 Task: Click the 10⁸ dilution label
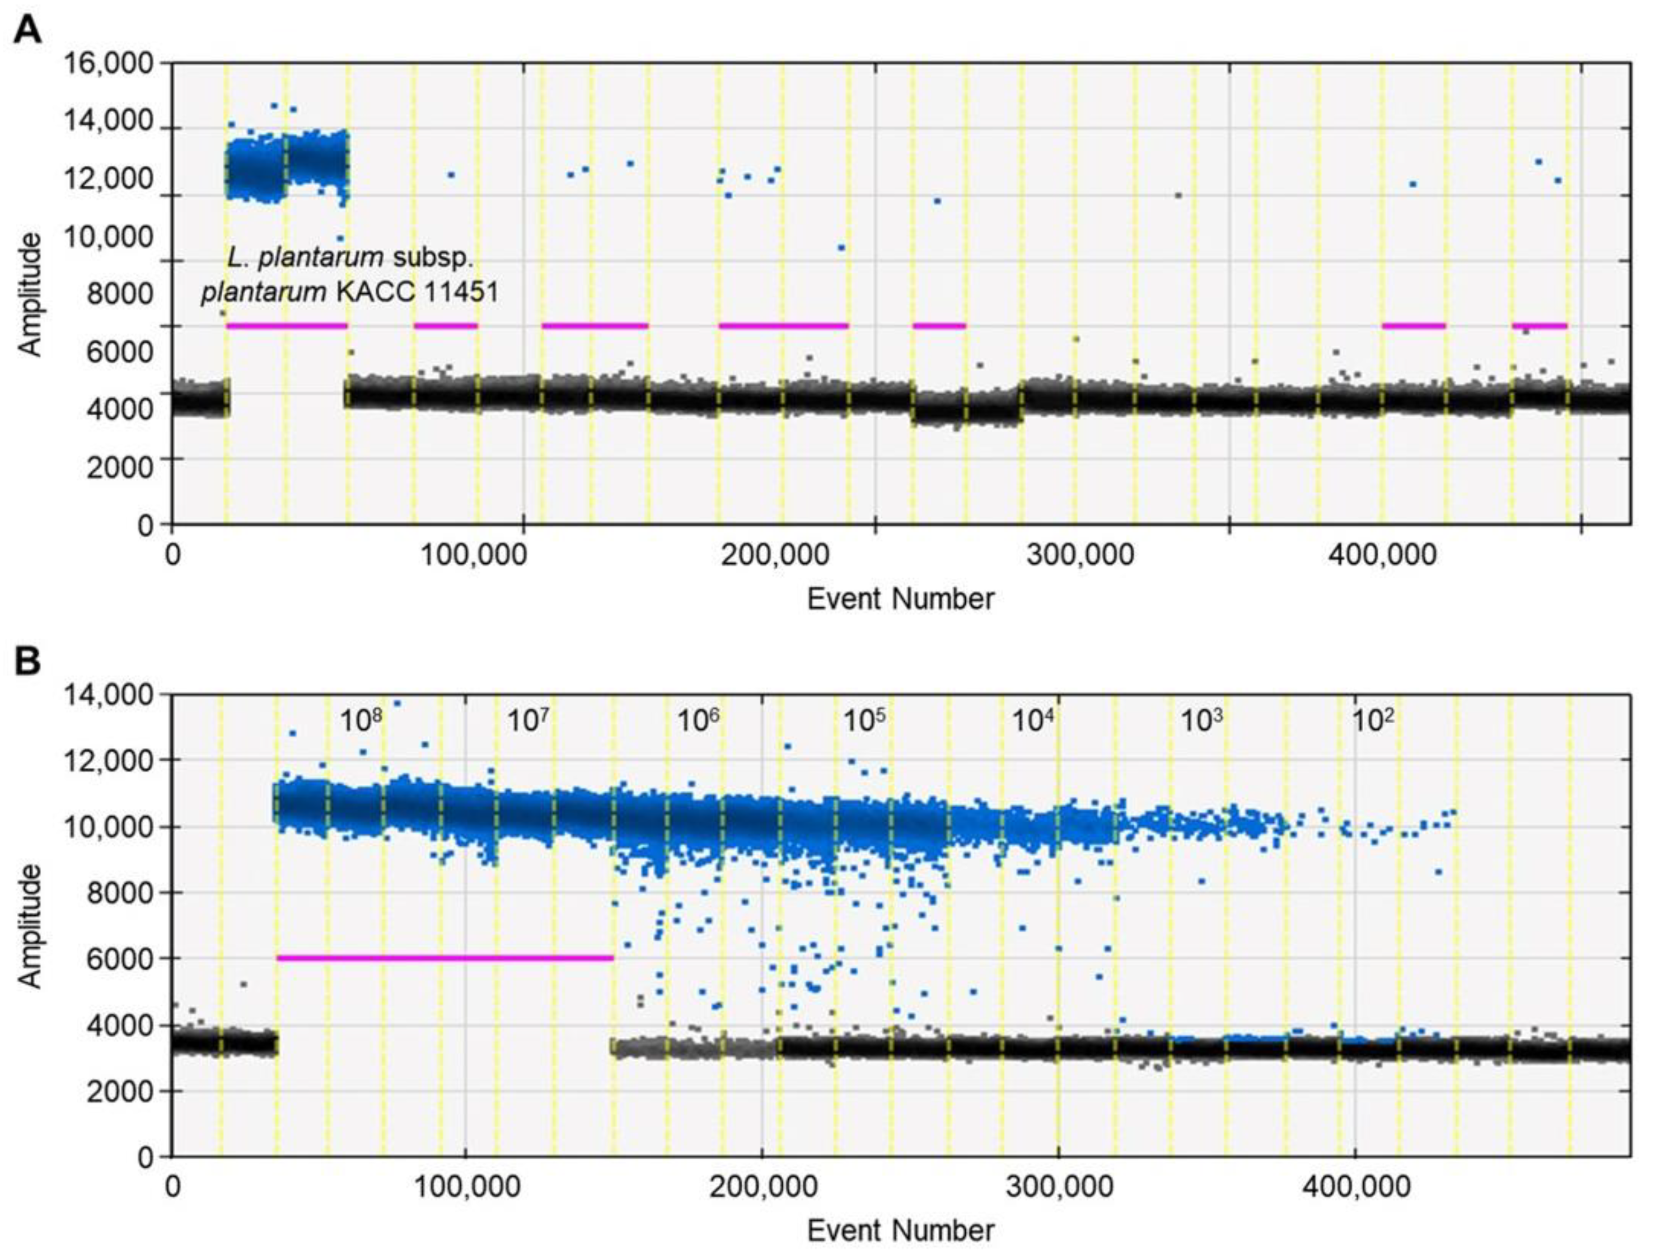(361, 722)
